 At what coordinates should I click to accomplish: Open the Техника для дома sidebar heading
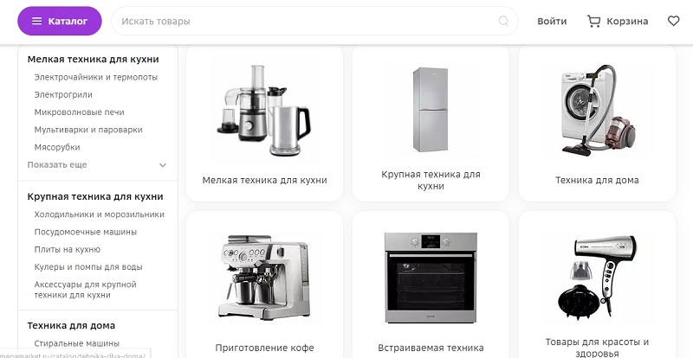coord(71,326)
